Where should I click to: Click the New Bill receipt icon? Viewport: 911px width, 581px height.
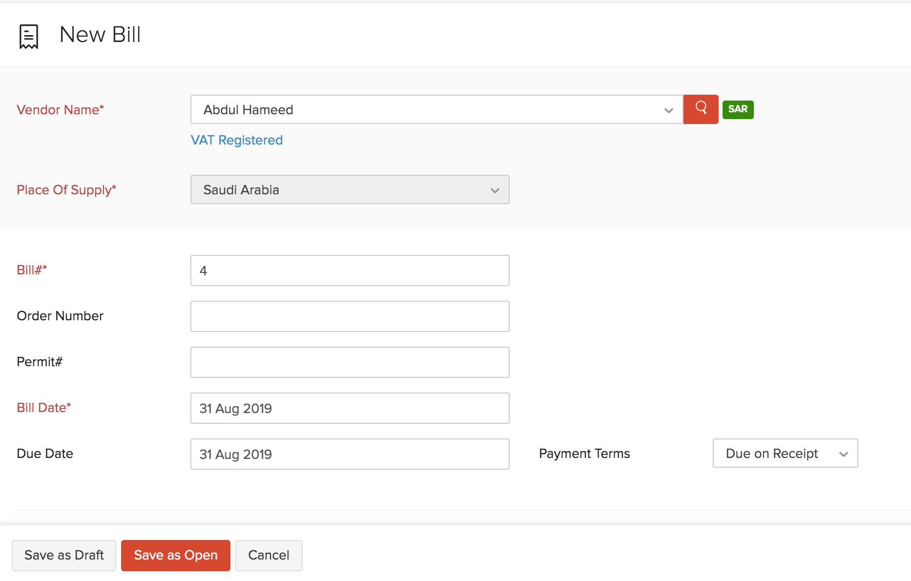tap(29, 36)
